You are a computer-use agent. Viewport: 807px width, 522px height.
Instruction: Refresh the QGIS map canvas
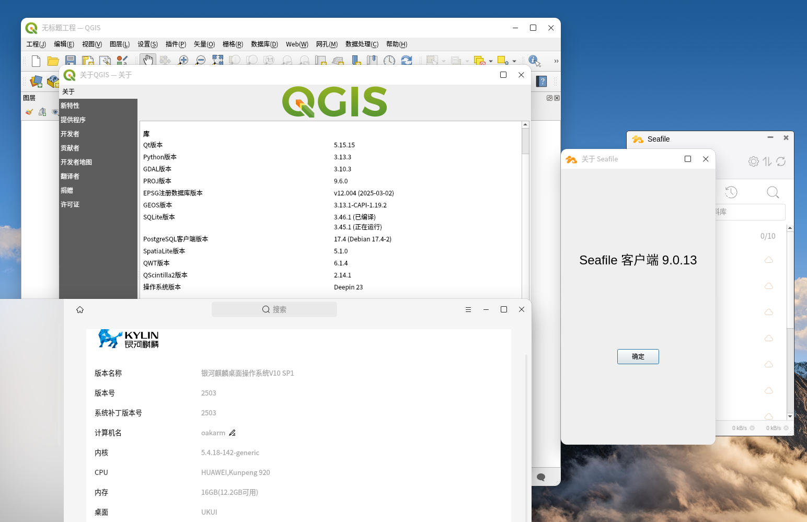pyautogui.click(x=407, y=61)
